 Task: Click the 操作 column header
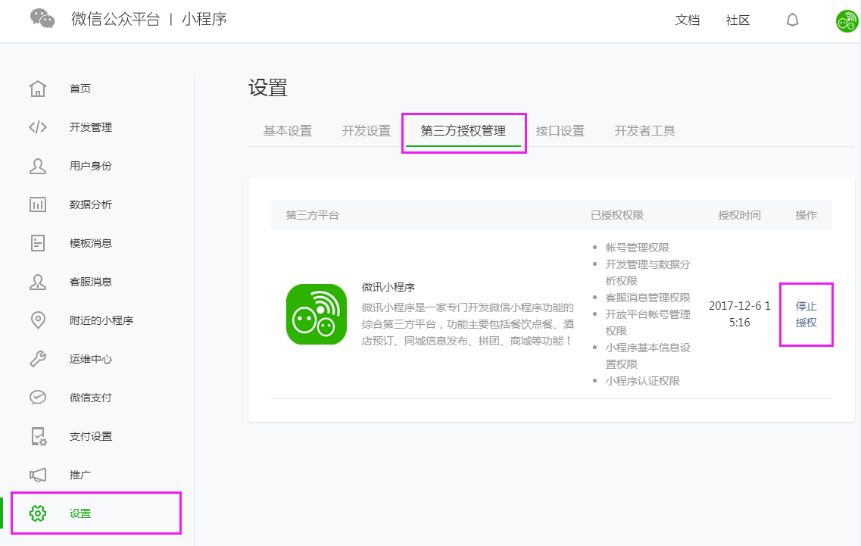[x=806, y=215]
